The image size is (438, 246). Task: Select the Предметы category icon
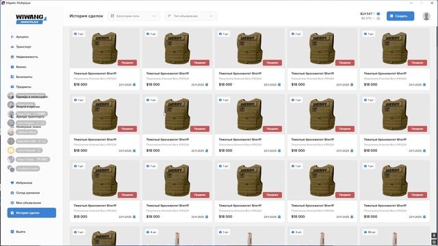coord(12,87)
